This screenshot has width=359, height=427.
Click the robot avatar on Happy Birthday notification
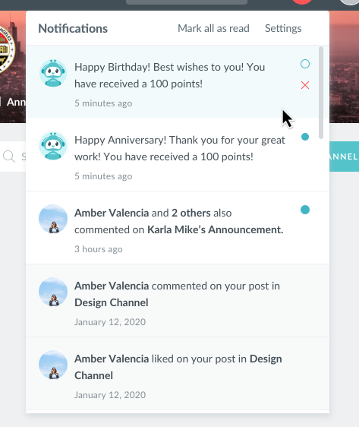coord(53,73)
